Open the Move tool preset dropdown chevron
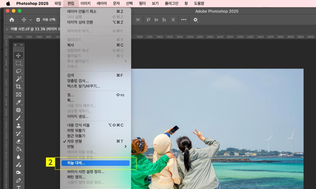316x189 pixels. click(x=31, y=20)
